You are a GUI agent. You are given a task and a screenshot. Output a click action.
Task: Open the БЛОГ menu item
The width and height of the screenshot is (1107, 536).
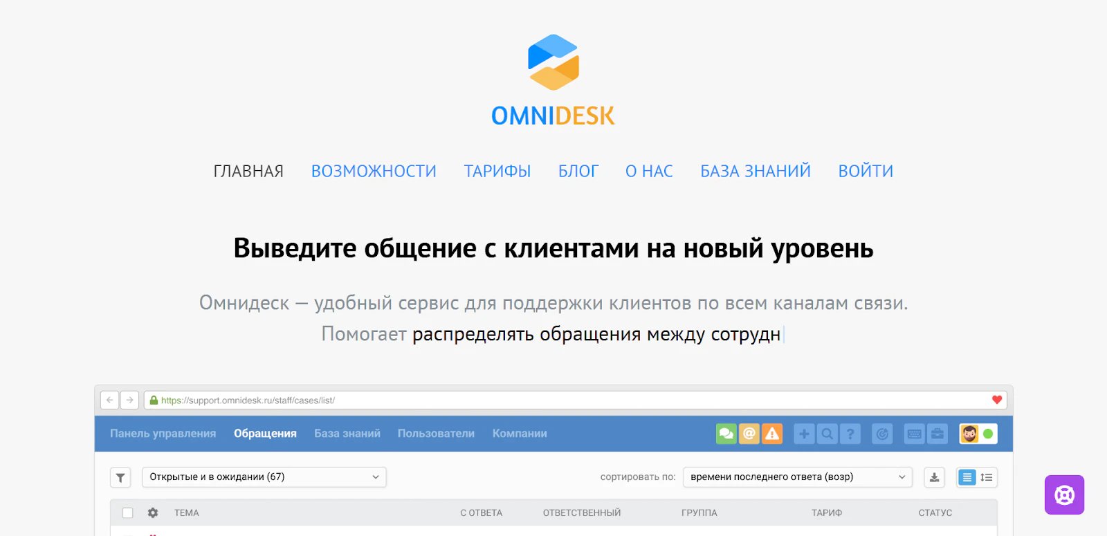pos(578,171)
